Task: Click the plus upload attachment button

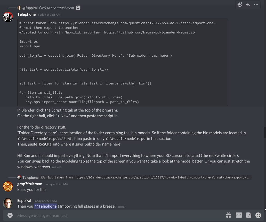Action: [x=10, y=215]
